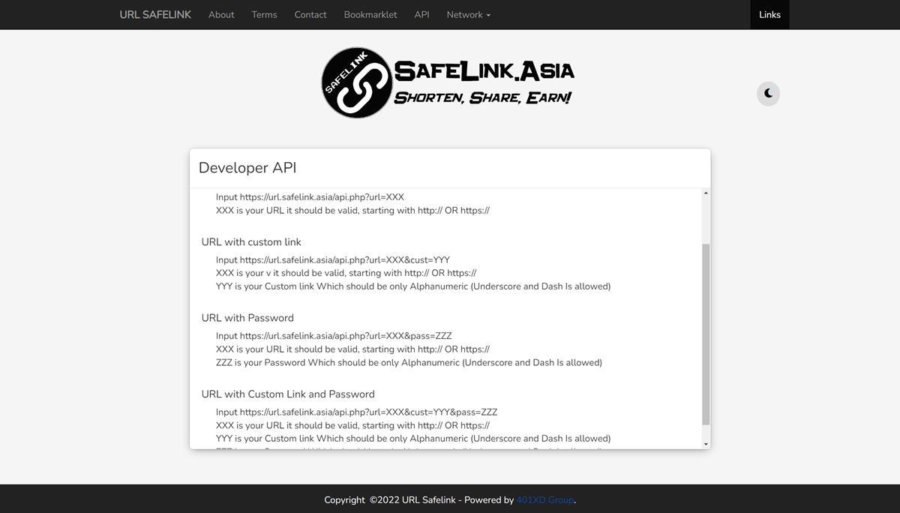Open the Terms menu item
The image size is (900, 513).
pos(264,14)
